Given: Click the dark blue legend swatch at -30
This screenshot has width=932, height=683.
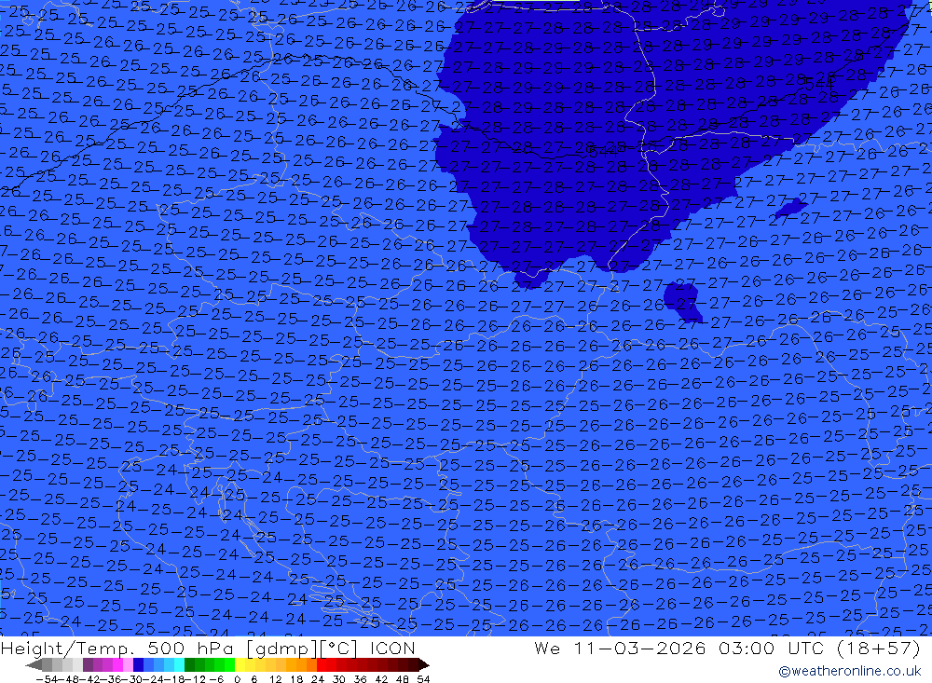Looking at the screenshot, I should [x=138, y=664].
